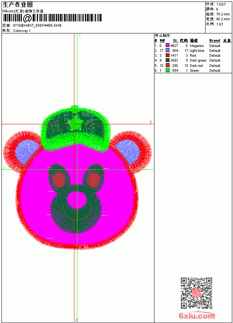Click the bear's left dark red eye
The width and height of the screenshot is (233, 323).
pyautogui.click(x=59, y=180)
